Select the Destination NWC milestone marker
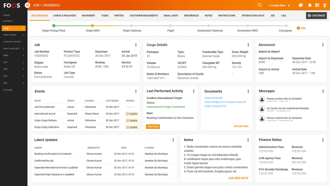Viewport: 330px width, 186px height. [x=248, y=26]
